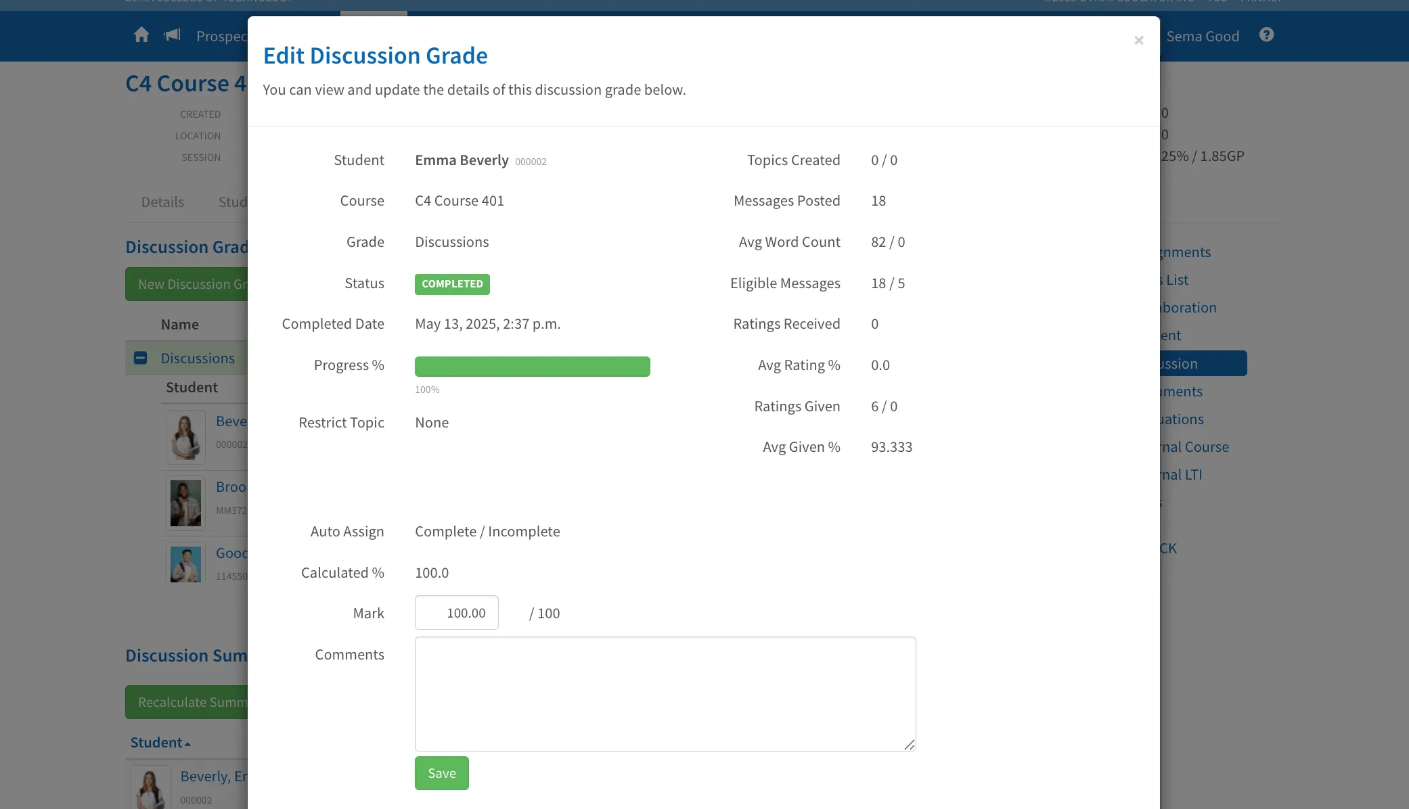Viewport: 1409px width, 809px height.
Task: Open the External LTI sidebar link
Action: click(x=1181, y=475)
